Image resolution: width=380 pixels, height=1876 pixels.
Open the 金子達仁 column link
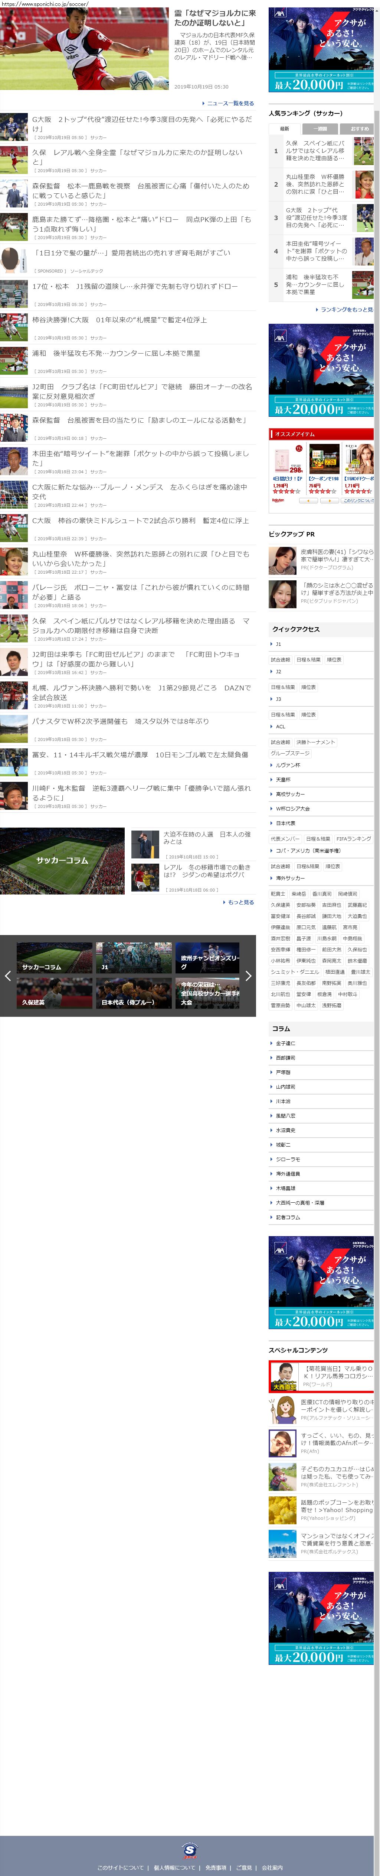pyautogui.click(x=285, y=1043)
